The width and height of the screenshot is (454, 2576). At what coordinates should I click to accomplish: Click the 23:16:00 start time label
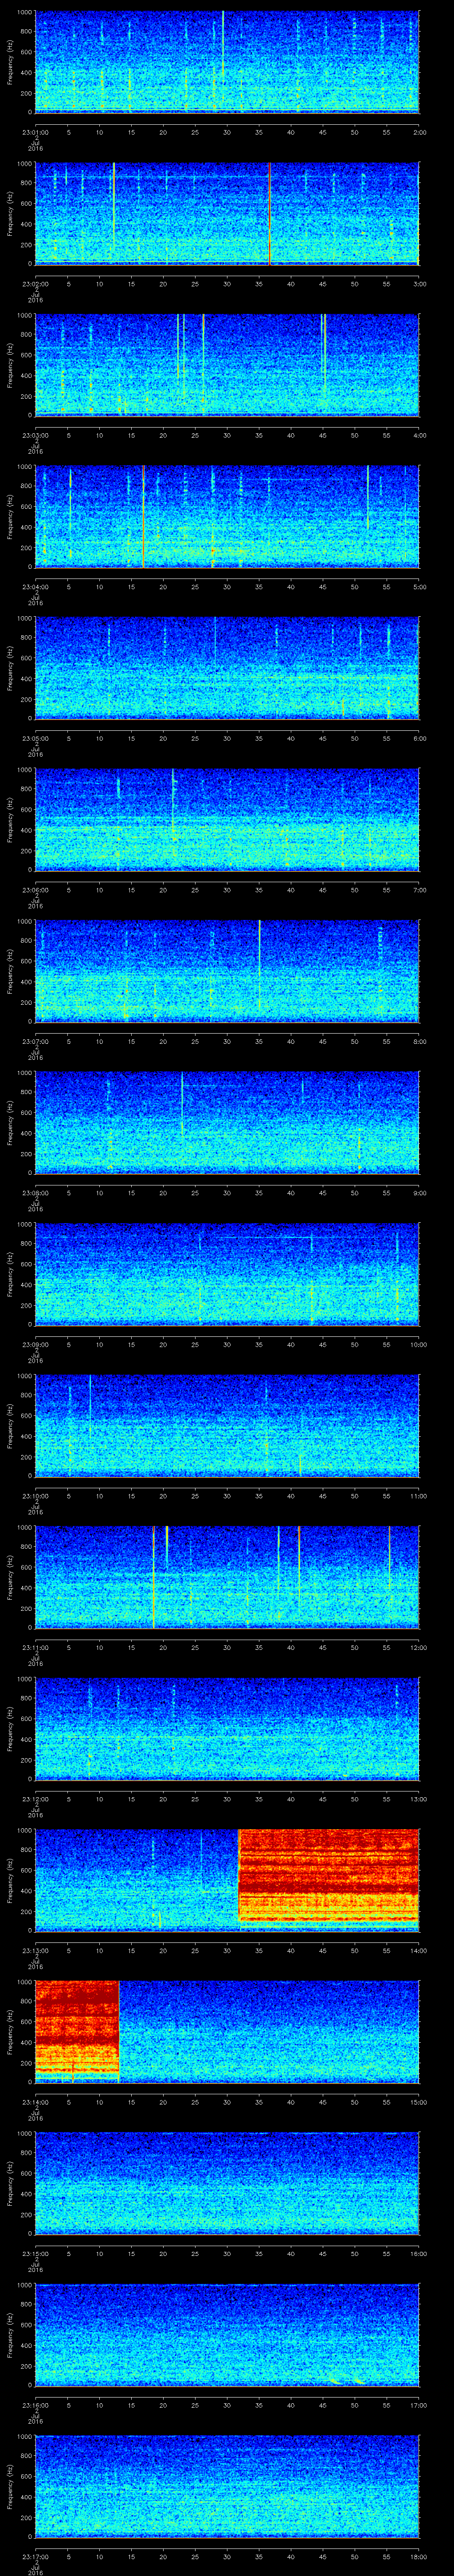[x=36, y=2405]
